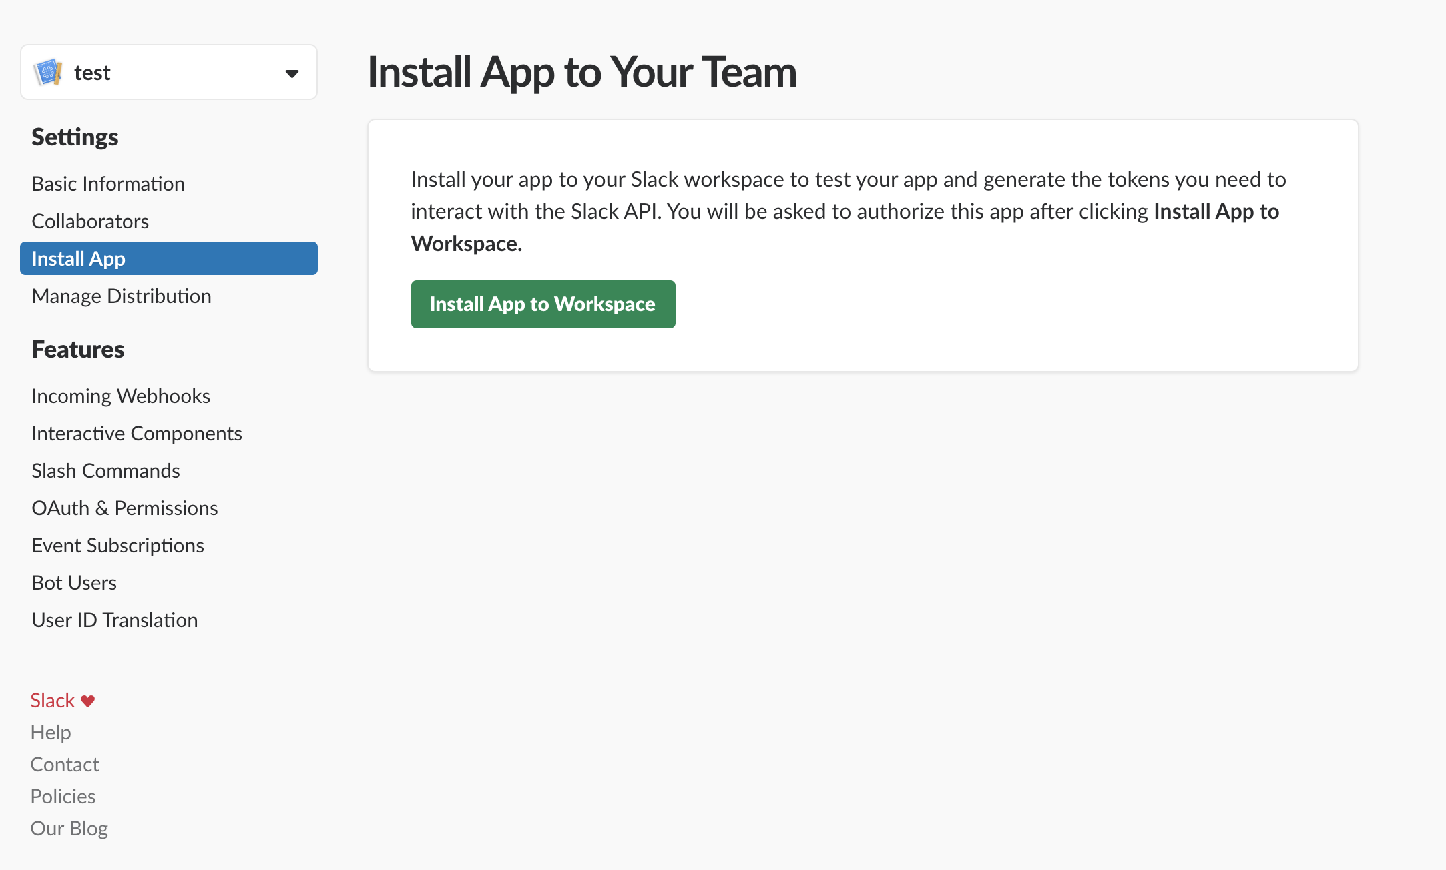1446x870 pixels.
Task: Expand the Manage Distribution menu item
Action: pyautogui.click(x=119, y=295)
